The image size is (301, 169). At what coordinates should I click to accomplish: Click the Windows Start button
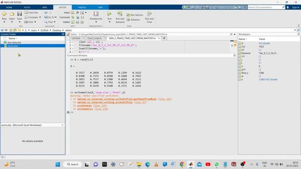(57, 164)
